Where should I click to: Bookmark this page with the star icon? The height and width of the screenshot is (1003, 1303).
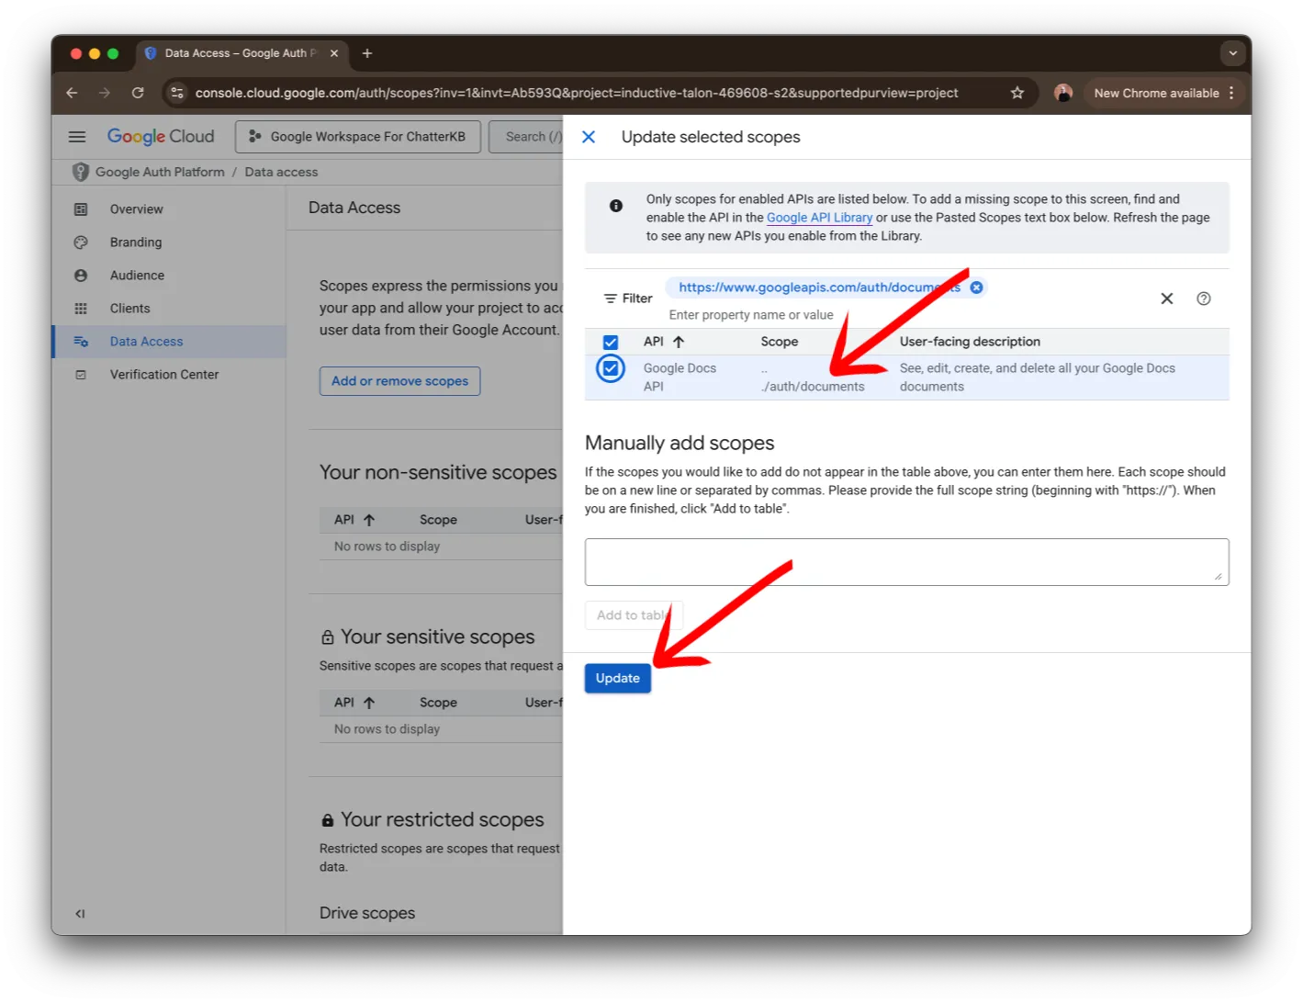[x=1017, y=93]
